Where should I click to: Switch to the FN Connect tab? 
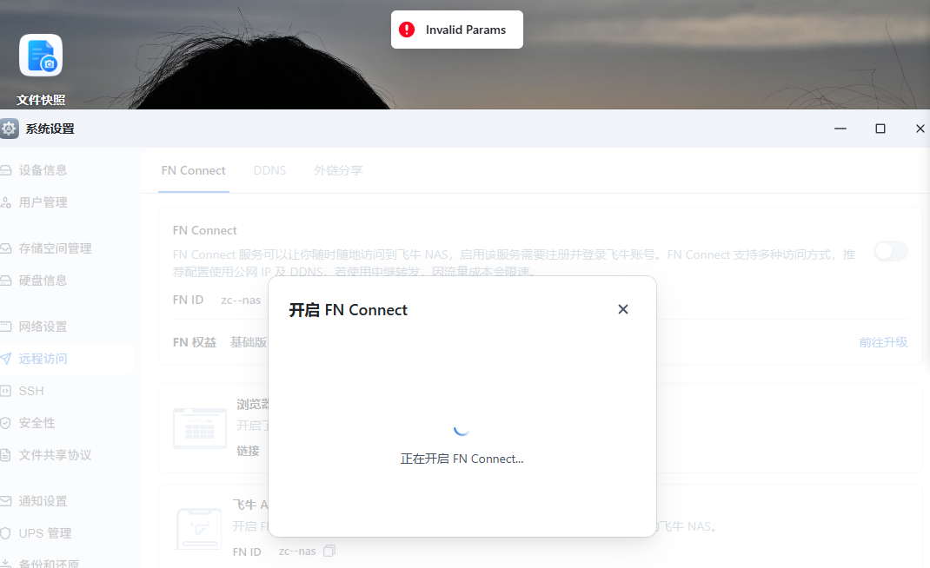click(193, 171)
